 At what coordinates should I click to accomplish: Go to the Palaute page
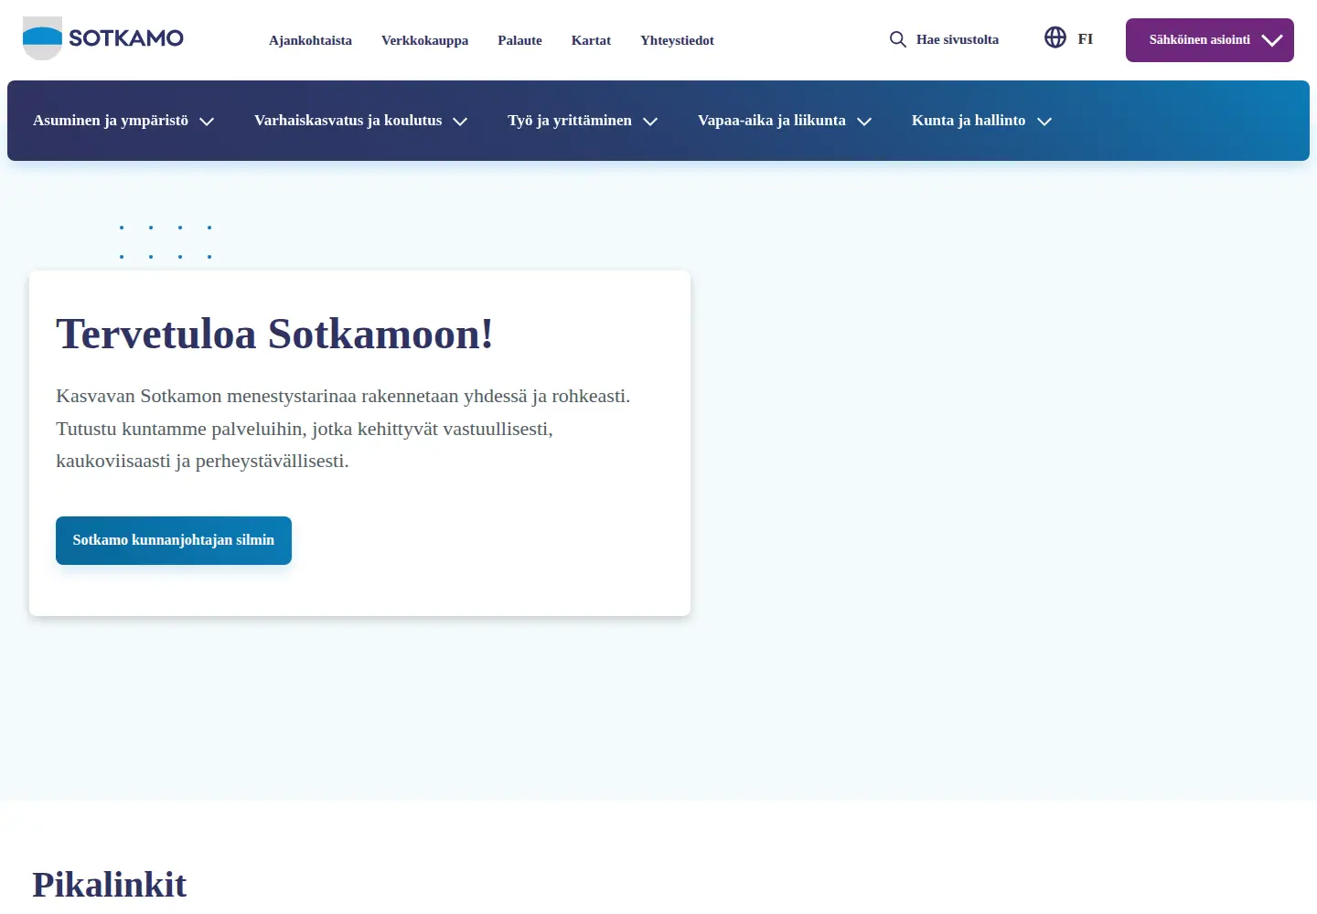519,40
